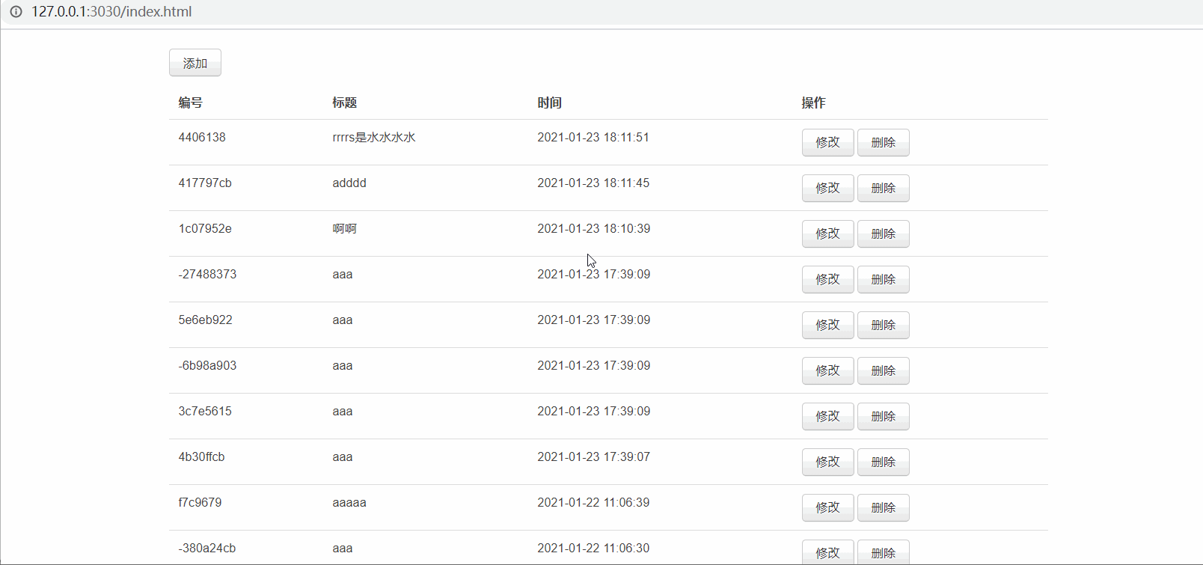Edit row -380a24cb with 修改

pyautogui.click(x=827, y=552)
